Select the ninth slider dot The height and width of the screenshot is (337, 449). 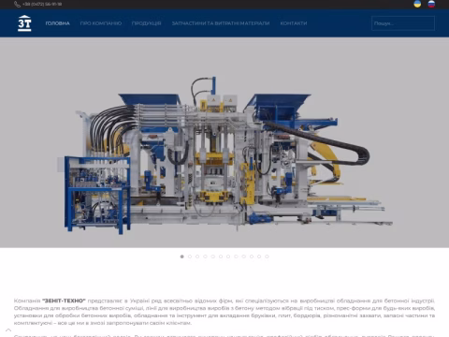244,256
